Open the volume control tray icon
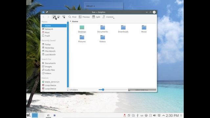The width and height of the screenshot is (210, 118). pos(155,115)
